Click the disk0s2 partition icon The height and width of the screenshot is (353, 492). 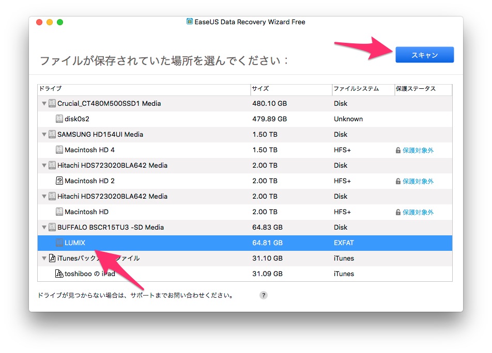pos(59,119)
